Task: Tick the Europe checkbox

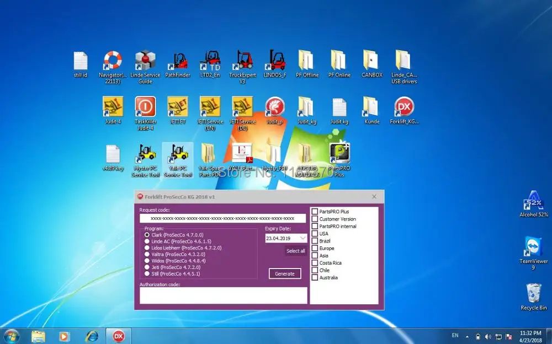Action: tap(315, 248)
